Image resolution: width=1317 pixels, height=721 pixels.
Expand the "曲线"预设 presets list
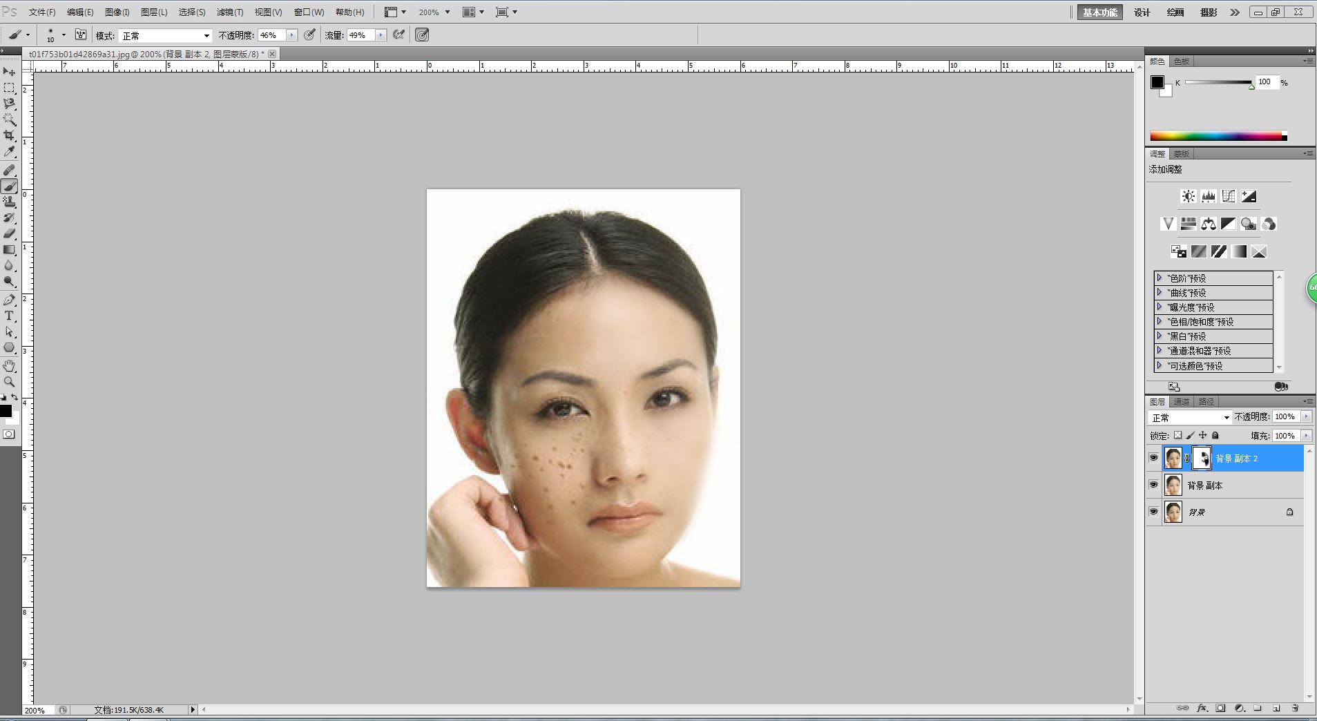(x=1160, y=292)
